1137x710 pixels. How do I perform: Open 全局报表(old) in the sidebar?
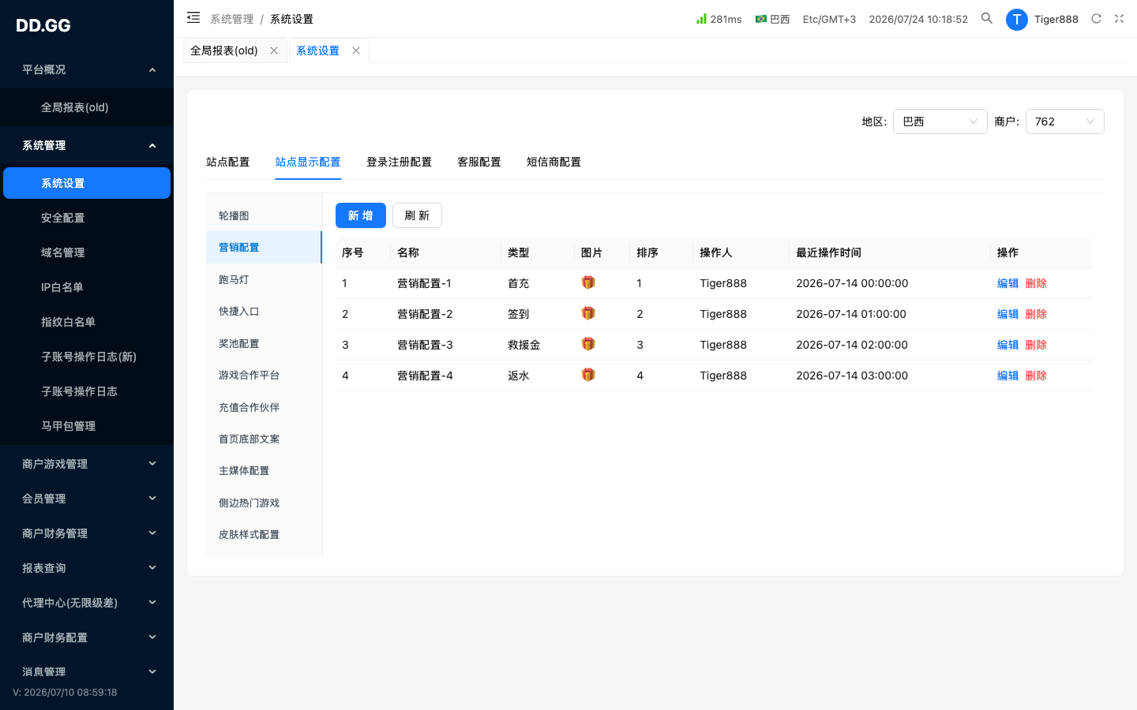87,107
